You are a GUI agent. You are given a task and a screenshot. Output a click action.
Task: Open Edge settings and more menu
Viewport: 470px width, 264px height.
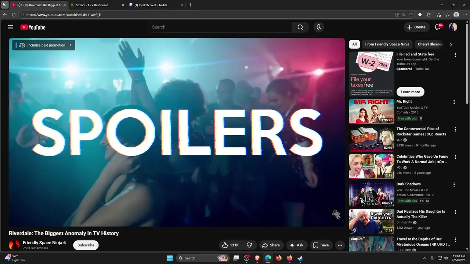[465, 15]
